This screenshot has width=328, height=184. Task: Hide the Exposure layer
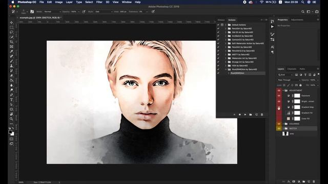(x=279, y=96)
